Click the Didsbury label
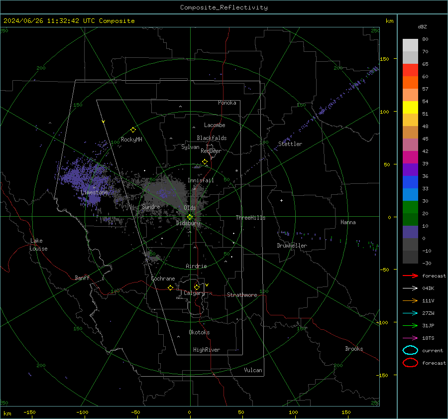The image size is (448, 419). [188, 223]
